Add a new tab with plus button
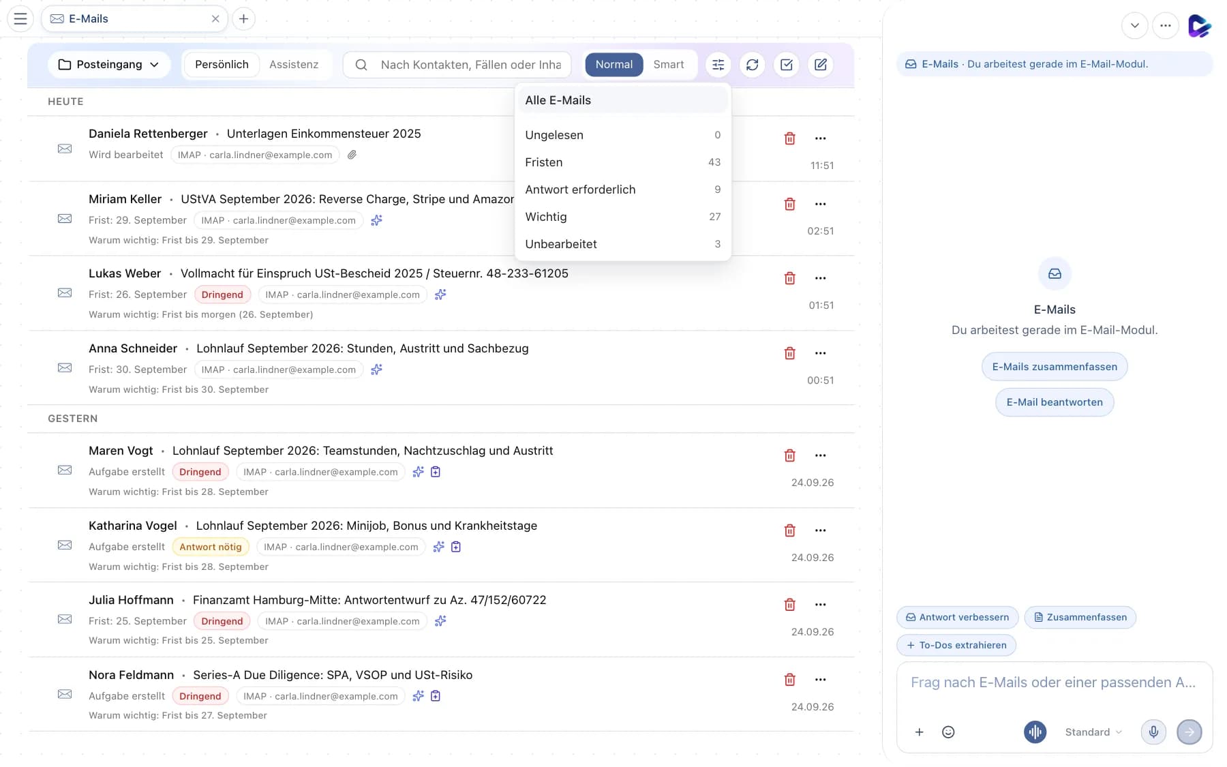This screenshot has width=1227, height=767. click(x=243, y=19)
